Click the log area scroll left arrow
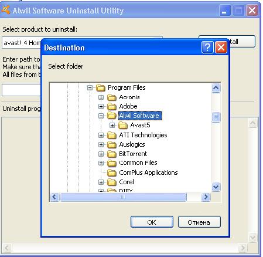Viewport: 263px width, 257px height. point(7,248)
